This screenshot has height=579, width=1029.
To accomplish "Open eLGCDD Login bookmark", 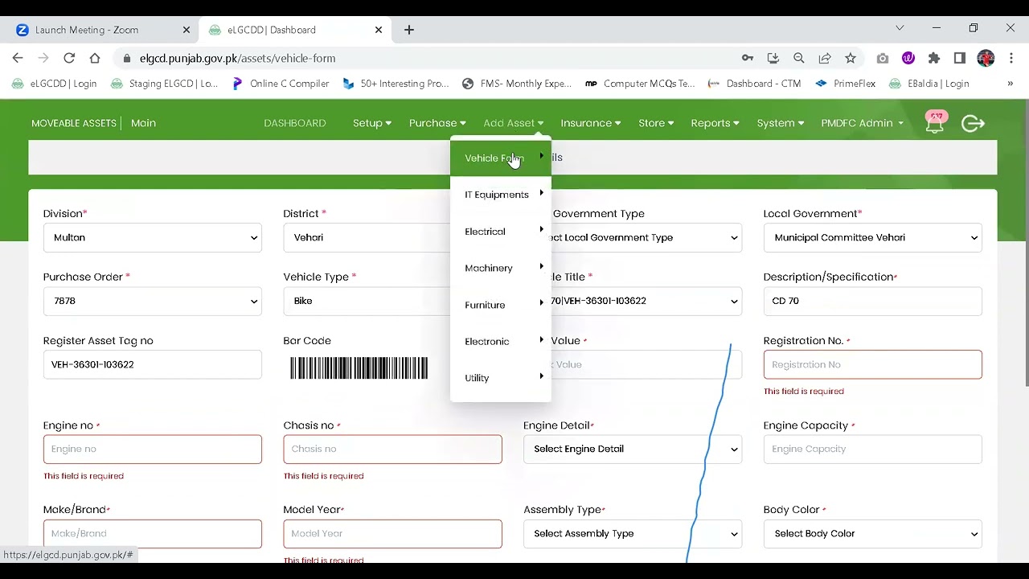I will point(55,83).
